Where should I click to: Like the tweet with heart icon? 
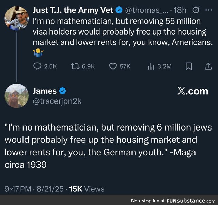tap(113, 67)
